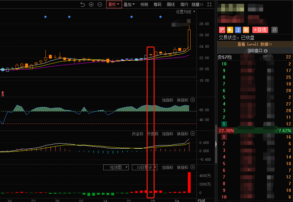Click the orange 融 margin badge
The height and width of the screenshot is (202, 293).
coord(246,30)
